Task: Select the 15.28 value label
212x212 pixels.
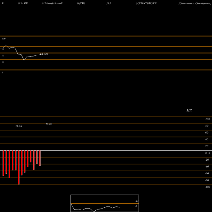Action: point(19,126)
